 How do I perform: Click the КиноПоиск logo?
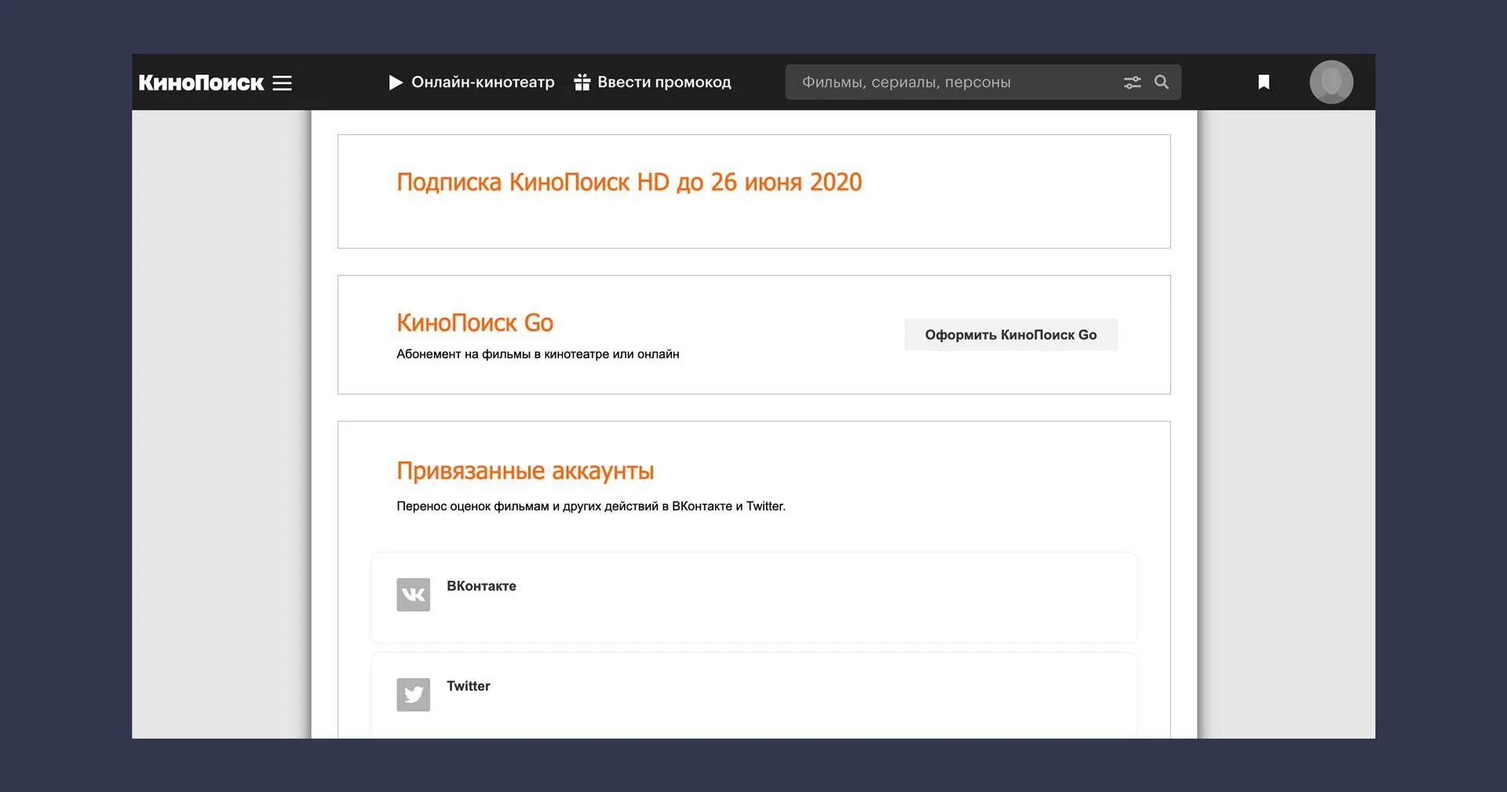201,82
